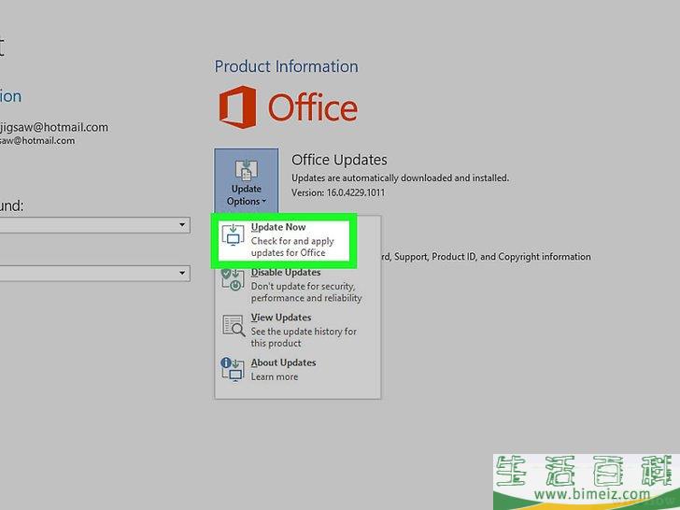Select the About Updates menu label

point(283,362)
